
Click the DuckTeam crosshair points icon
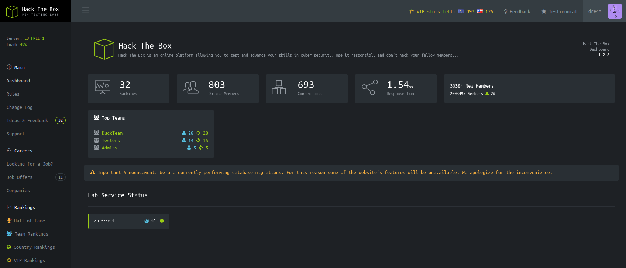[x=198, y=133]
